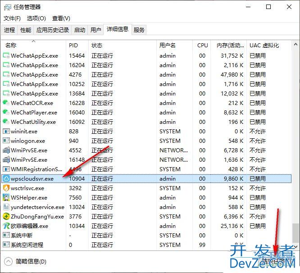The height and width of the screenshot is (273, 300).
Task: Click icon of WeChatAppEx.exe with PID 16204
Action: (x=6, y=65)
